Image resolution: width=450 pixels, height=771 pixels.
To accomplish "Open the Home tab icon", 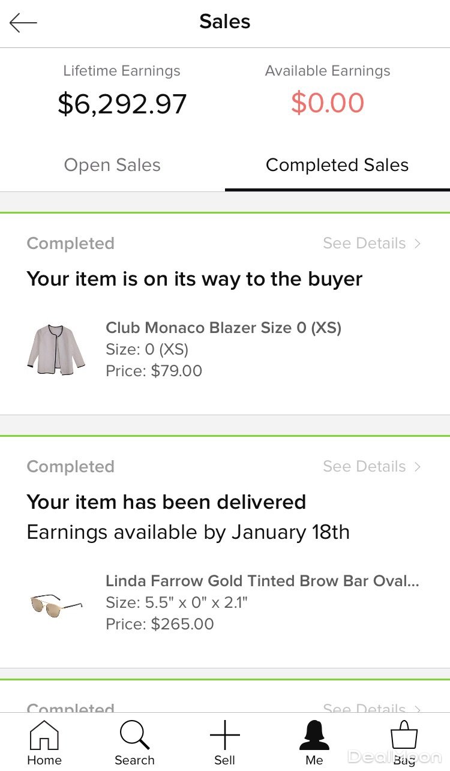I will pos(44,736).
